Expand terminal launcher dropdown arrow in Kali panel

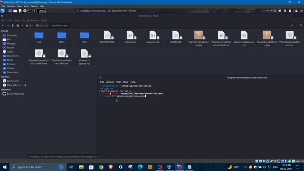(33, 11)
